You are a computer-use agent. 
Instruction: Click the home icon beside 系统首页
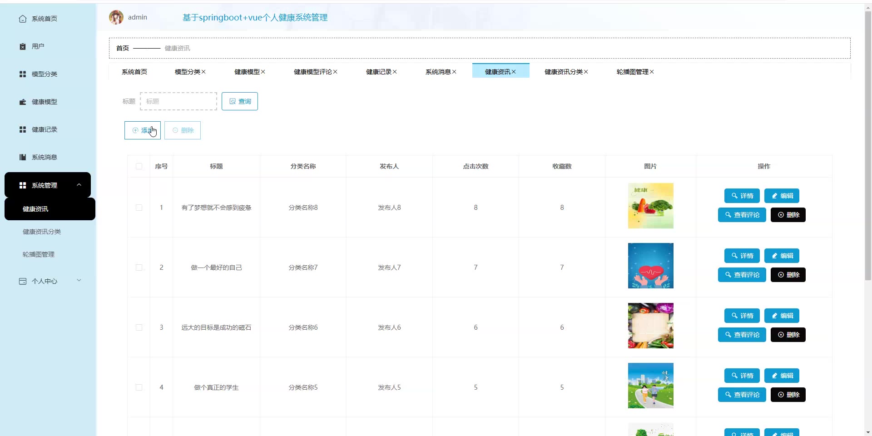pos(22,19)
